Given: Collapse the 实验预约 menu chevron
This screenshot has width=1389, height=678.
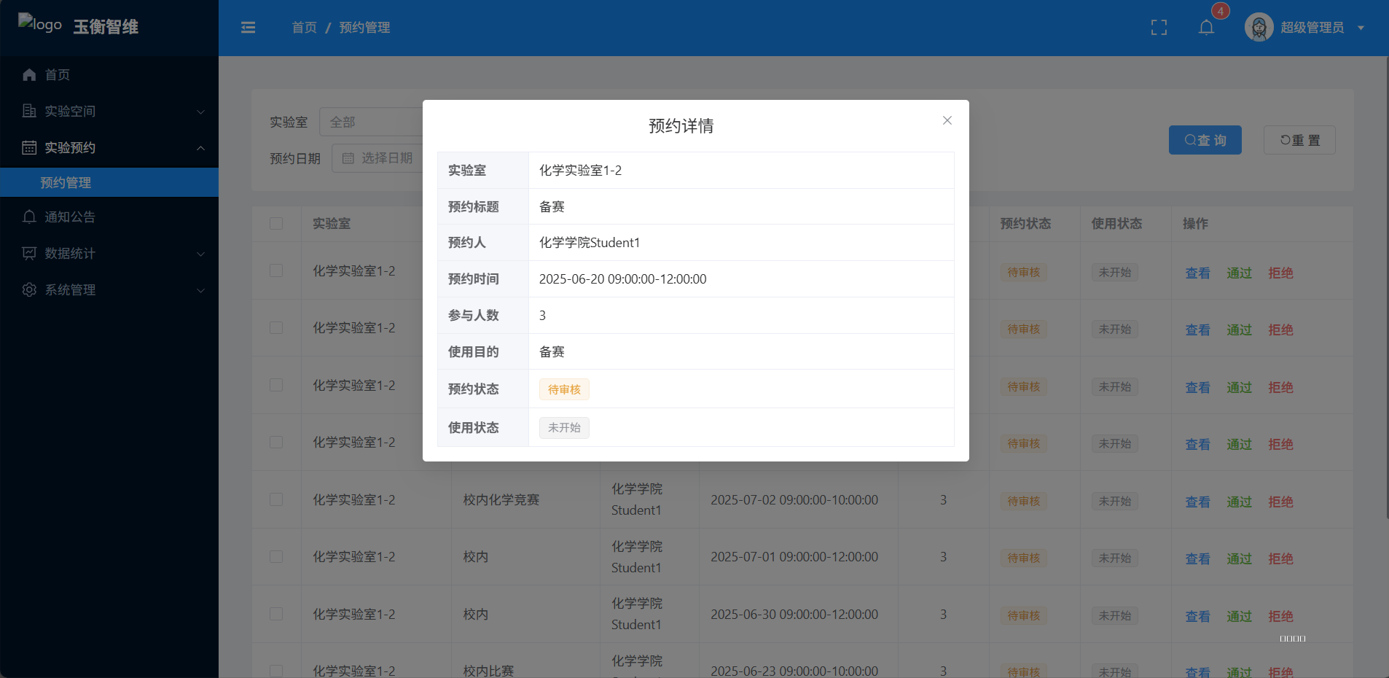Looking at the screenshot, I should [x=201, y=148].
